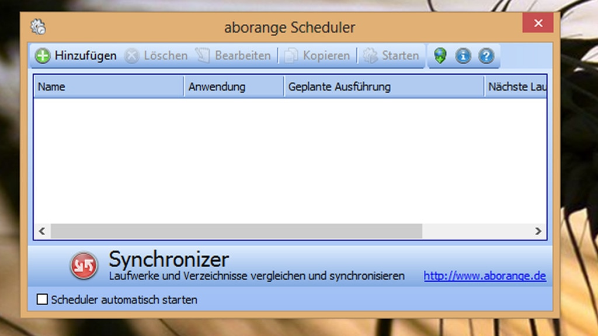The image size is (598, 336).
Task: Open the website via the green globe icon
Action: click(440, 55)
